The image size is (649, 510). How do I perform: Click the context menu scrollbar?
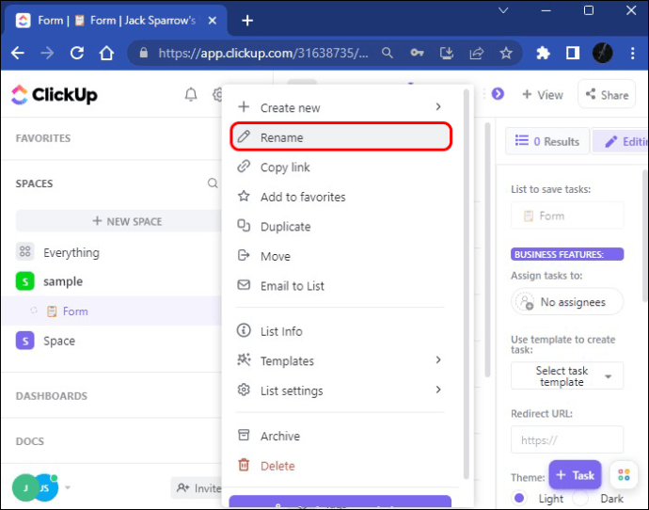click(x=466, y=284)
